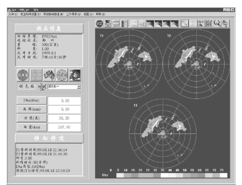
Task: Click the first dark-diagonal radar image toolbar icon
Action: [150, 23]
